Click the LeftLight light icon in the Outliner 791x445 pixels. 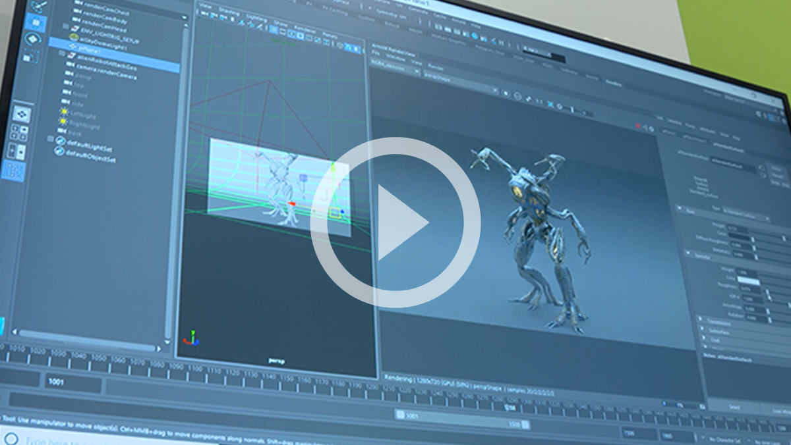point(64,112)
